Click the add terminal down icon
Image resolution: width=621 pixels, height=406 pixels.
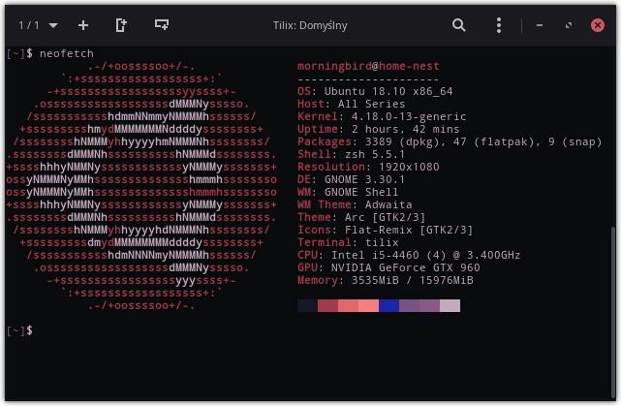162,24
